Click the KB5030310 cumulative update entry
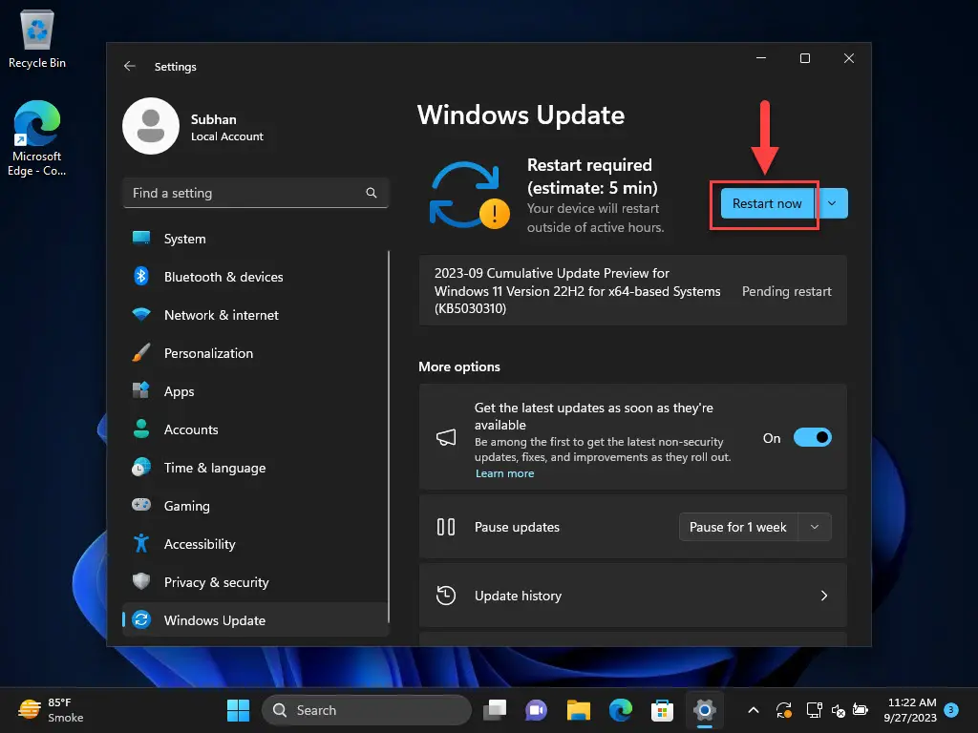Viewport: 978px width, 733px height. (632, 290)
